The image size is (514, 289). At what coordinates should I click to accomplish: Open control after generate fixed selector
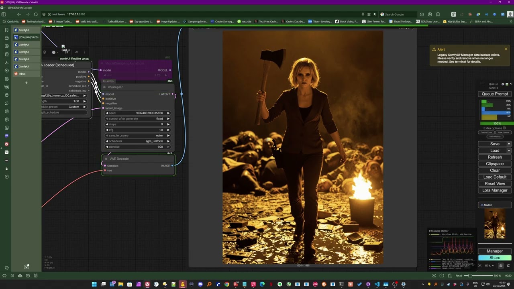(x=137, y=118)
